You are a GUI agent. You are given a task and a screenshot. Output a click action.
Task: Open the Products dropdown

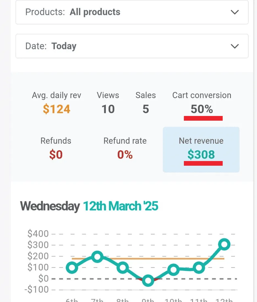132,12
